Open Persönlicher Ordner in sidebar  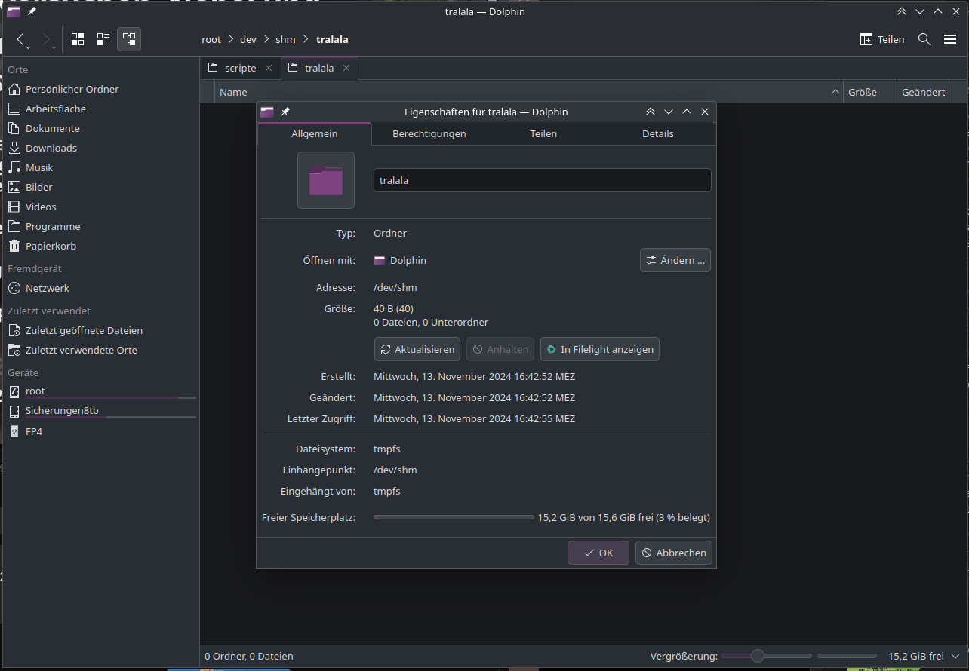pos(100,89)
